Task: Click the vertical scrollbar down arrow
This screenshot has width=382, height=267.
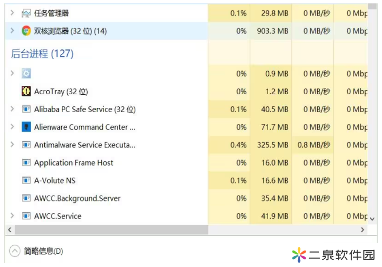Action: click(372, 219)
